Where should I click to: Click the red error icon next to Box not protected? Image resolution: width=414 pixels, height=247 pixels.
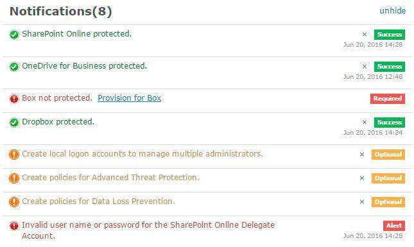(14, 99)
